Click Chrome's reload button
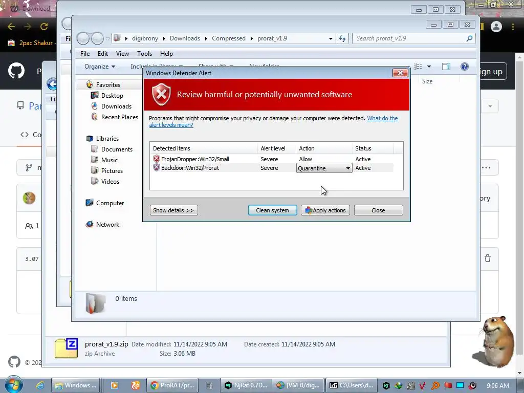Image resolution: width=524 pixels, height=393 pixels. [44, 27]
